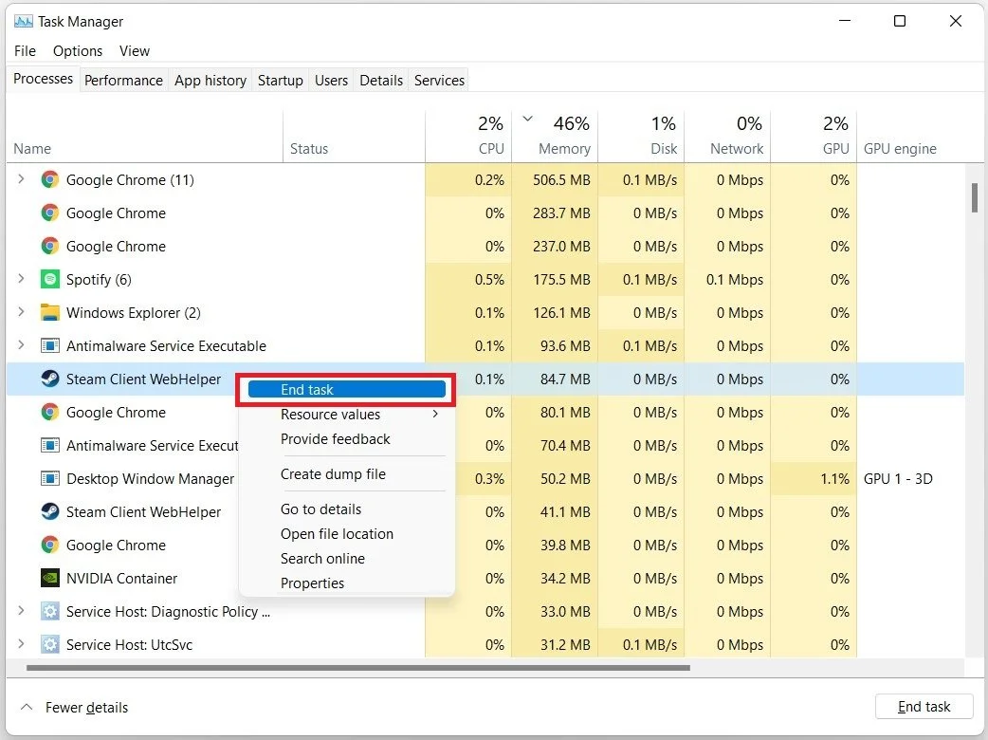Select the NVIDIA Container process name

[x=121, y=578]
